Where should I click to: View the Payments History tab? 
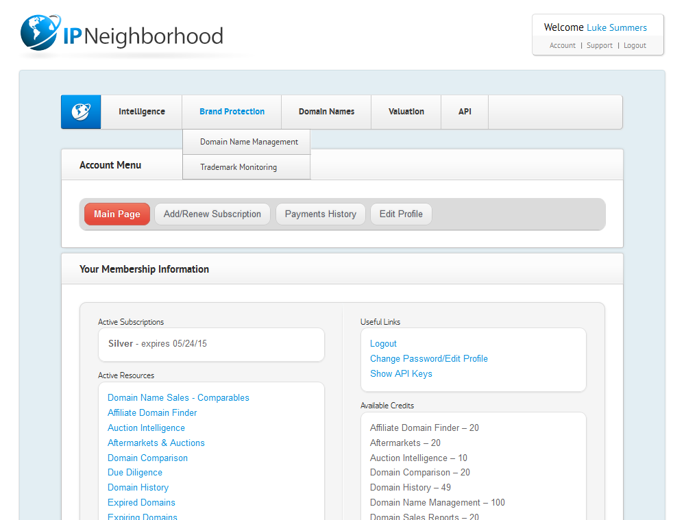[x=321, y=214]
